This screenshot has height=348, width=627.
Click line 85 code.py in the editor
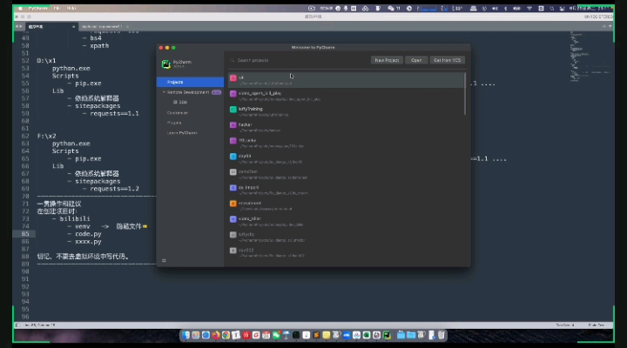tap(88, 234)
